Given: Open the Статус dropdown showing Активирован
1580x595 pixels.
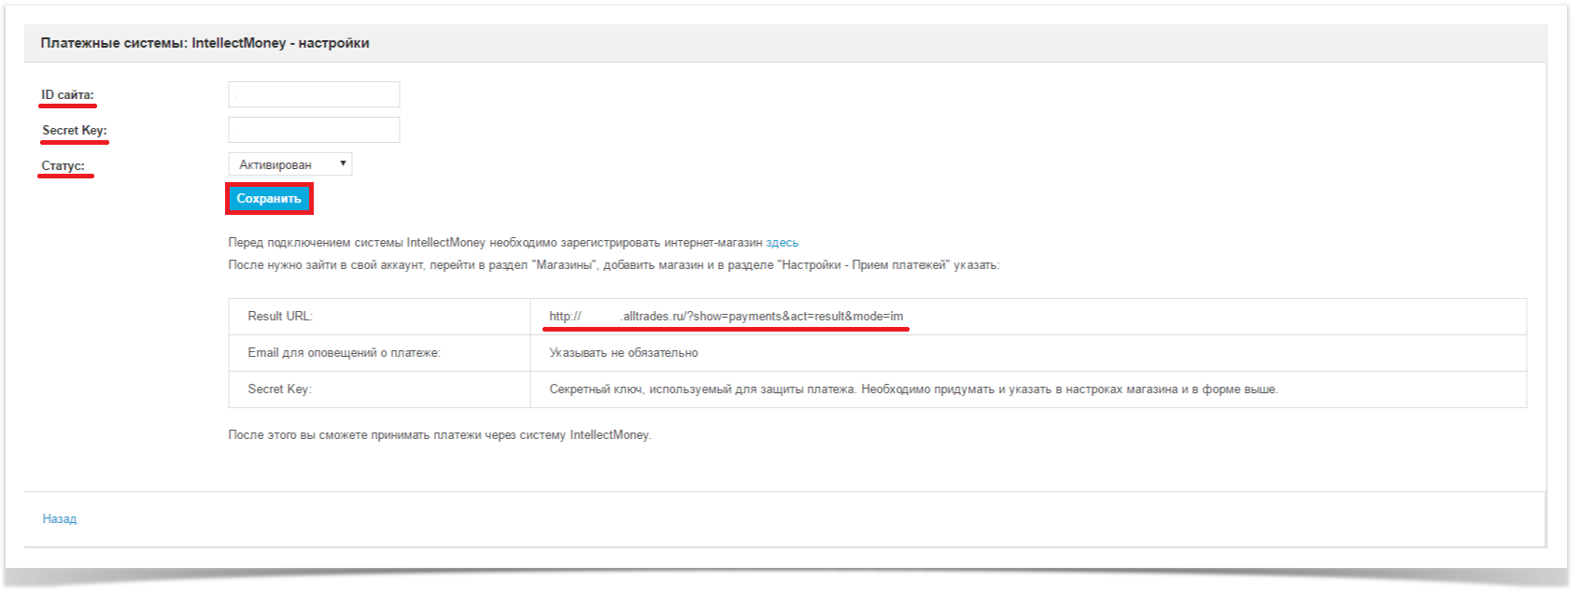Looking at the screenshot, I should coord(290,164).
